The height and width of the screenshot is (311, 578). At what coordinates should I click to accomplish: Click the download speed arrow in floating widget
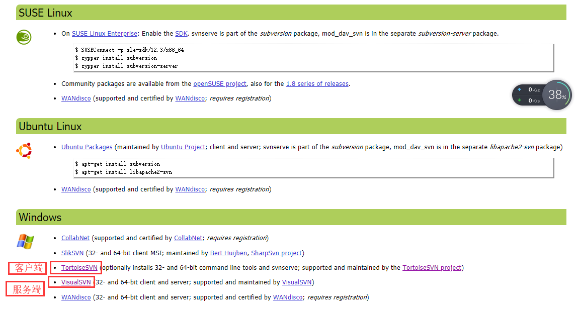coord(519,100)
